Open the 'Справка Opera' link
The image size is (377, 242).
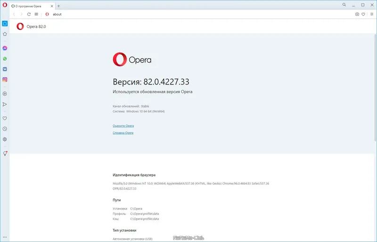[123, 133]
